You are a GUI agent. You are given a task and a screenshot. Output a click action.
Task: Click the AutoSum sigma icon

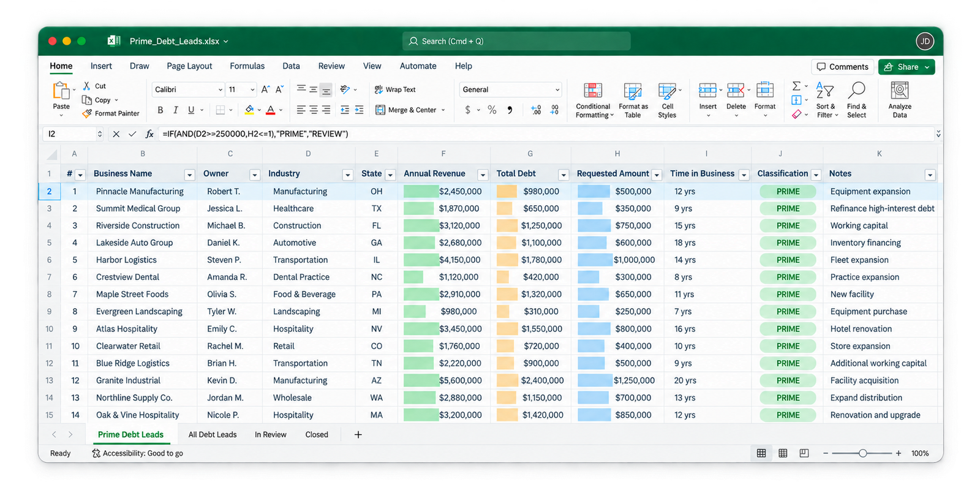[x=796, y=86]
